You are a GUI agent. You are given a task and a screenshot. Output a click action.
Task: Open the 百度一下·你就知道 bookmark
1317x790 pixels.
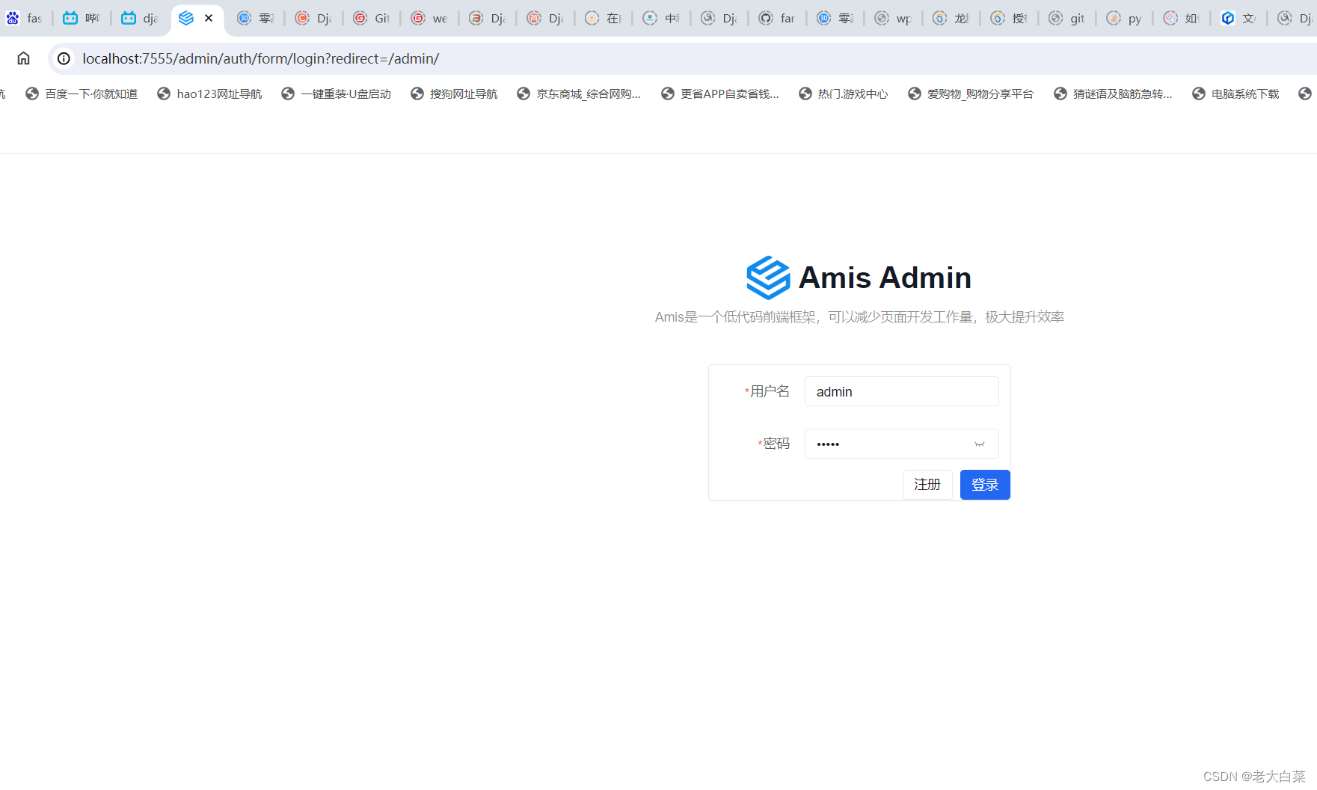[x=82, y=94]
